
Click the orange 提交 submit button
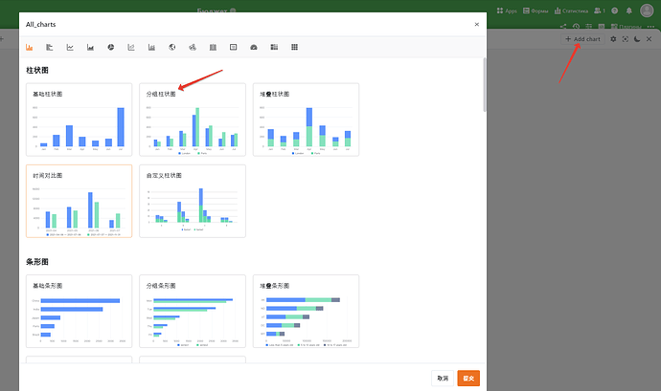tap(468, 379)
